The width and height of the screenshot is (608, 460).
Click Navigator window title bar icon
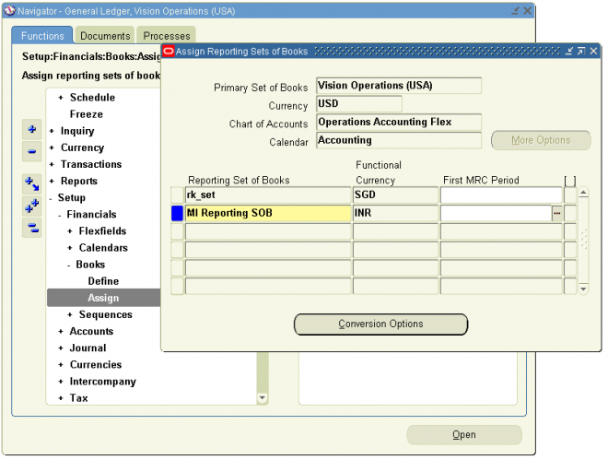(x=9, y=11)
